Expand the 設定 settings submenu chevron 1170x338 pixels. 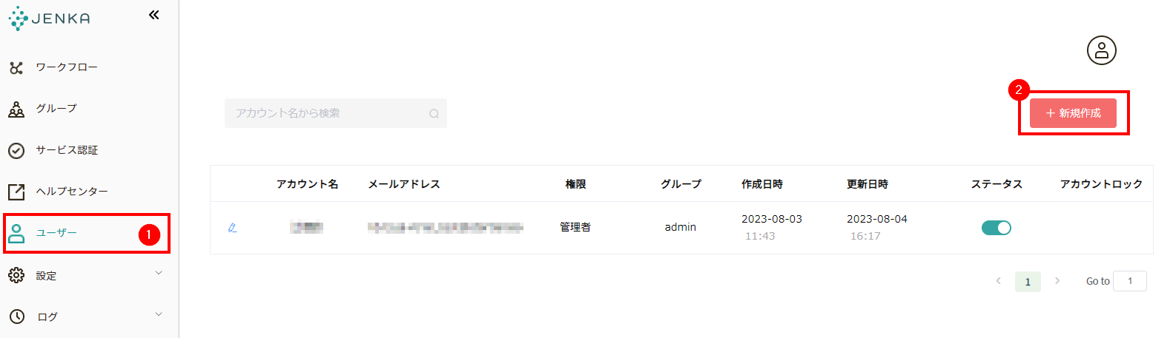pyautogui.click(x=159, y=274)
